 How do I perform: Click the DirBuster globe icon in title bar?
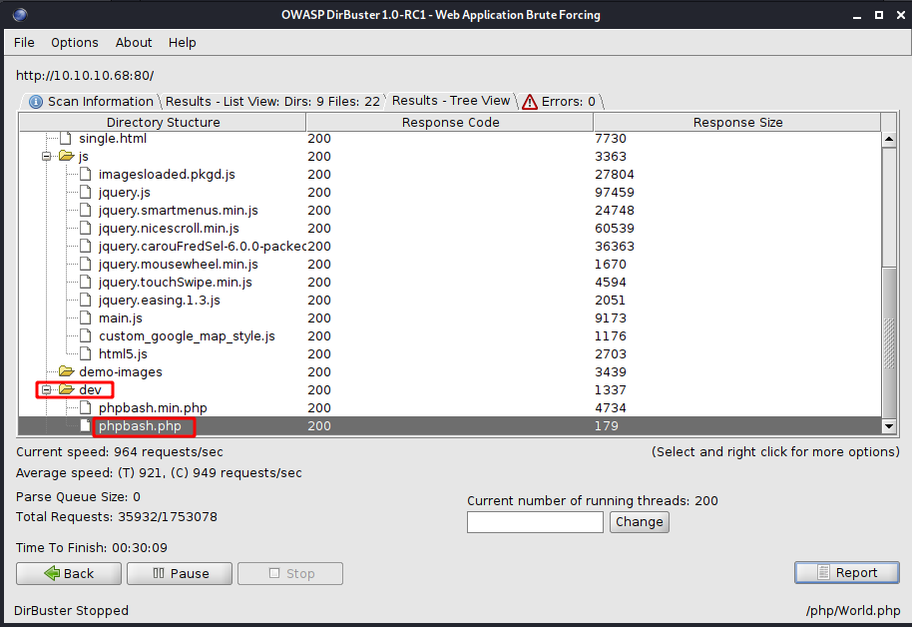20,15
